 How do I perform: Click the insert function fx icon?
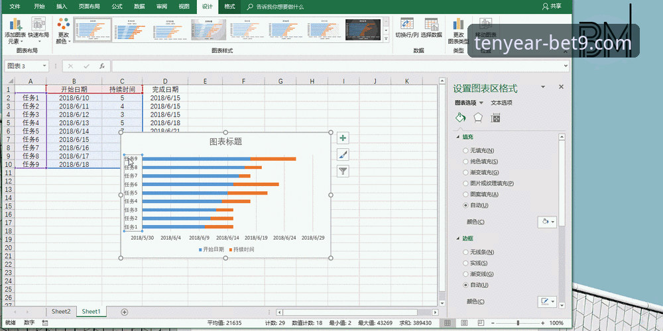(x=102, y=66)
